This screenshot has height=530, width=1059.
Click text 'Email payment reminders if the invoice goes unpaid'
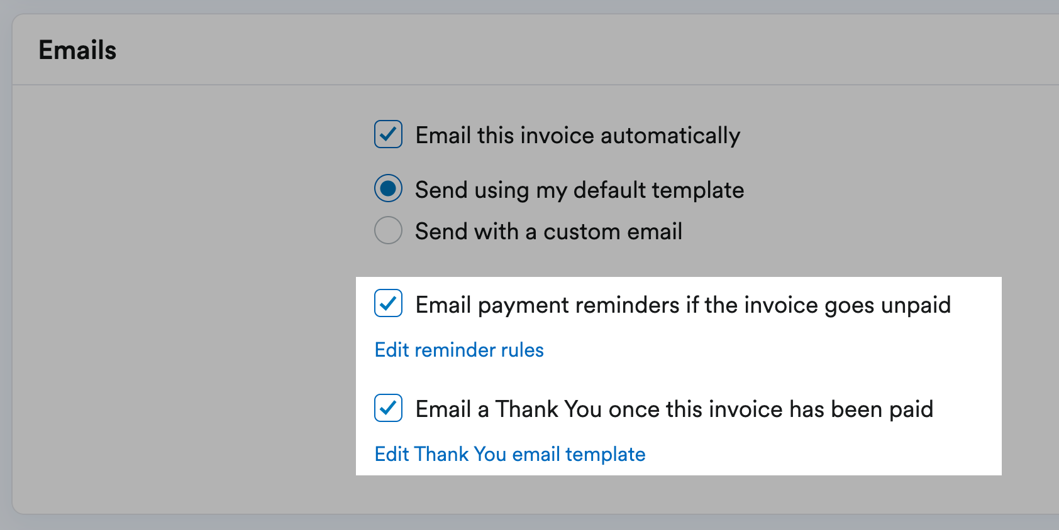[684, 305]
